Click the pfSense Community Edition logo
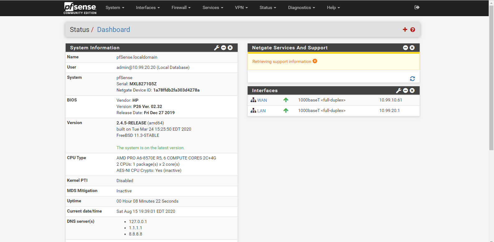The image size is (494, 242). (80, 8)
